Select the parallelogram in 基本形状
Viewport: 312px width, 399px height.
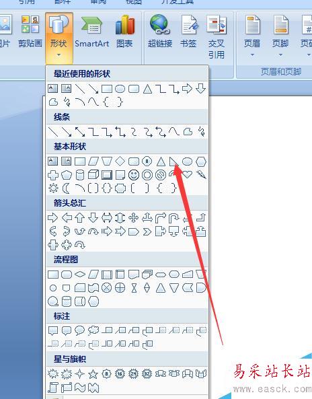click(x=93, y=161)
